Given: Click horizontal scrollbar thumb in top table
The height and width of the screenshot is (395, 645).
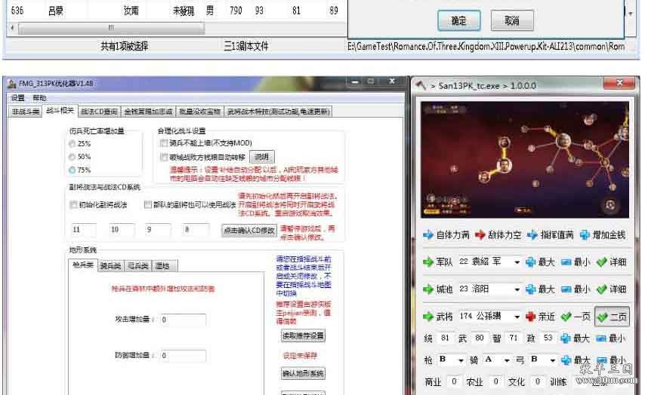Looking at the screenshot, I should tap(111, 28).
